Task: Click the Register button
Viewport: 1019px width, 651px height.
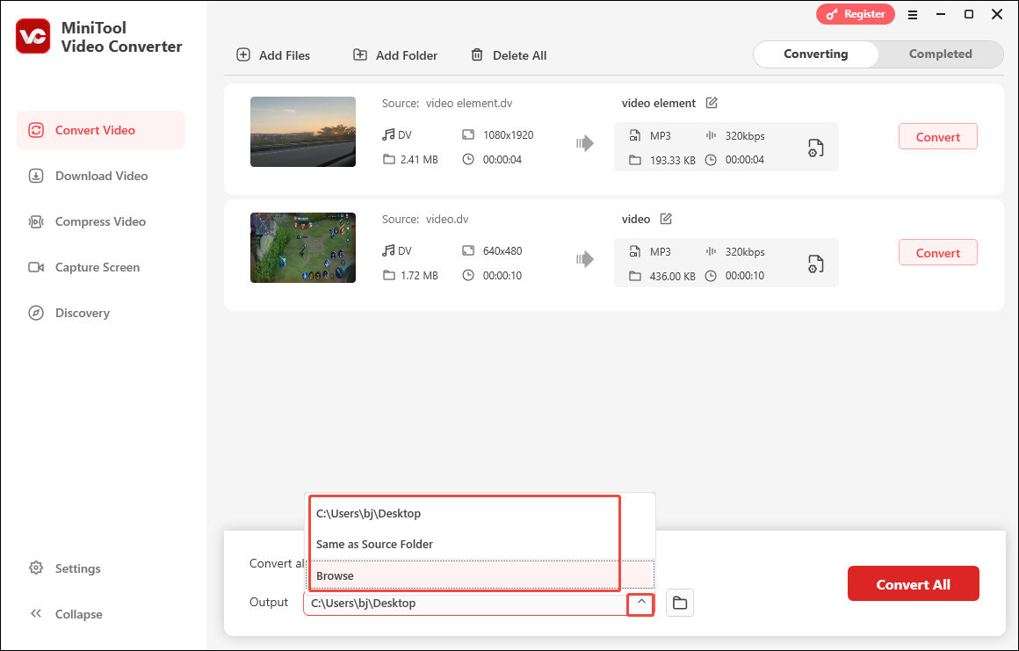Action: [856, 14]
